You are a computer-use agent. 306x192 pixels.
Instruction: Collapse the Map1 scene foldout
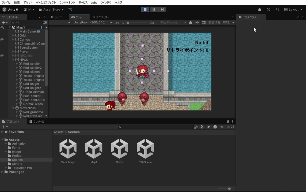(x=10, y=27)
